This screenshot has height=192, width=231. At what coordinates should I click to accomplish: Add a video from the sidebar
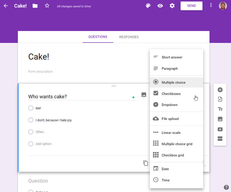pos(220,129)
